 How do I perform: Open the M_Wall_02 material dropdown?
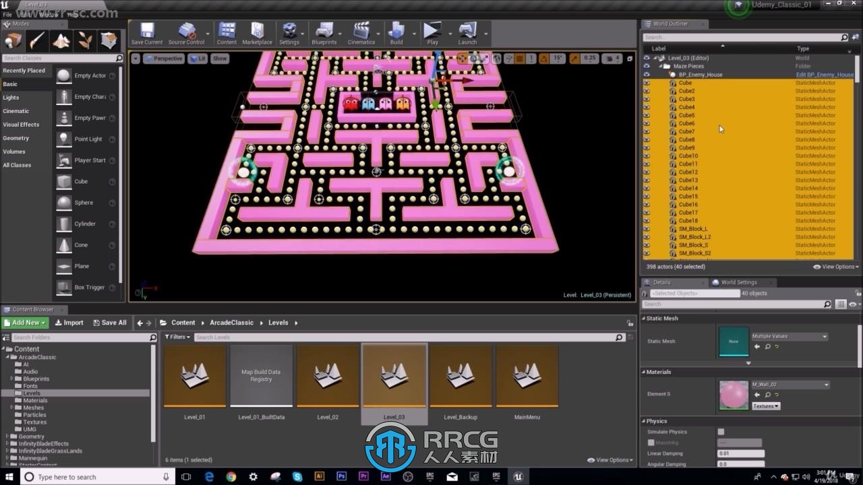[790, 385]
